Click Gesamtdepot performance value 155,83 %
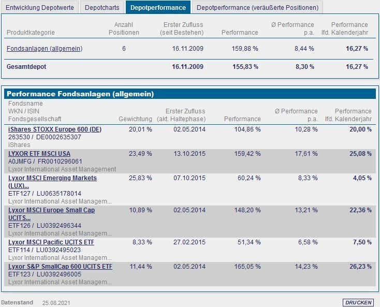The height and width of the screenshot is (307, 380). (245, 67)
